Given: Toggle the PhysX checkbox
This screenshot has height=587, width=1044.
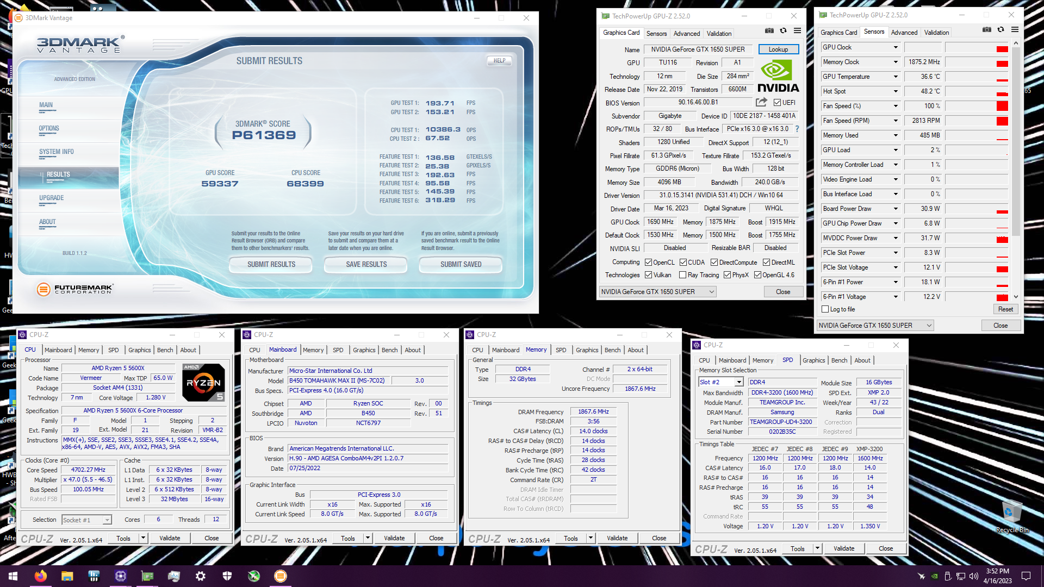Looking at the screenshot, I should click(727, 275).
